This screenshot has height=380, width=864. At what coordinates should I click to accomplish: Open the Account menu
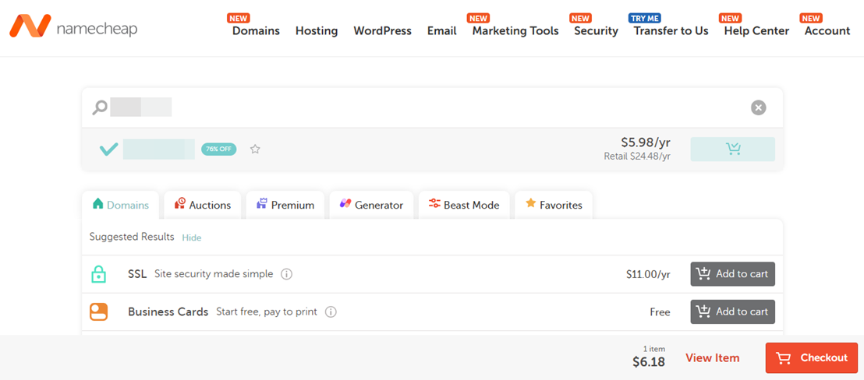pyautogui.click(x=827, y=31)
